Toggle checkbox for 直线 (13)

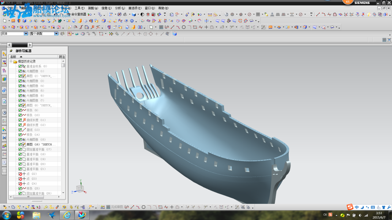(x=20, y=130)
